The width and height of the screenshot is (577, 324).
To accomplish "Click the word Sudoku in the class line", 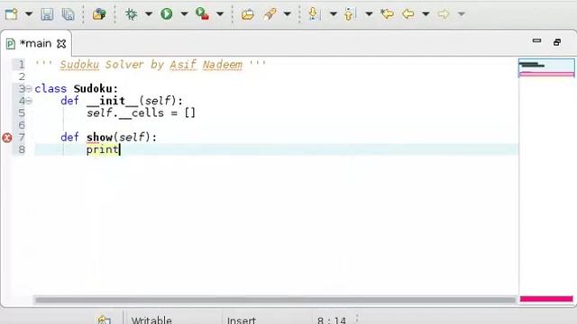I will (x=93, y=88).
